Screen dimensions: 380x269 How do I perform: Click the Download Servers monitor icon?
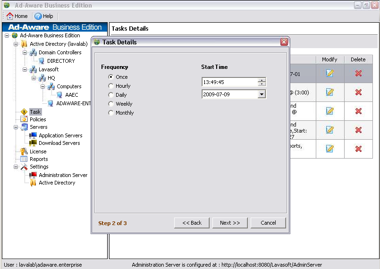click(x=33, y=143)
